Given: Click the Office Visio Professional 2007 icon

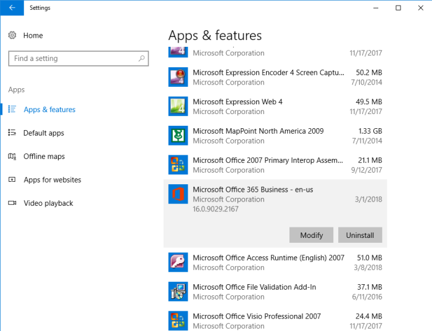Looking at the screenshot, I should 178,321.
